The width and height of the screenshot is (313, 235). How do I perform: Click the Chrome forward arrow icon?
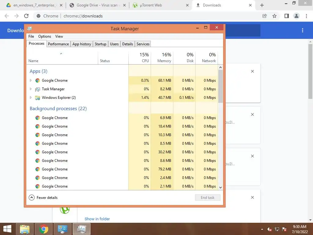pyautogui.click(x=17, y=16)
